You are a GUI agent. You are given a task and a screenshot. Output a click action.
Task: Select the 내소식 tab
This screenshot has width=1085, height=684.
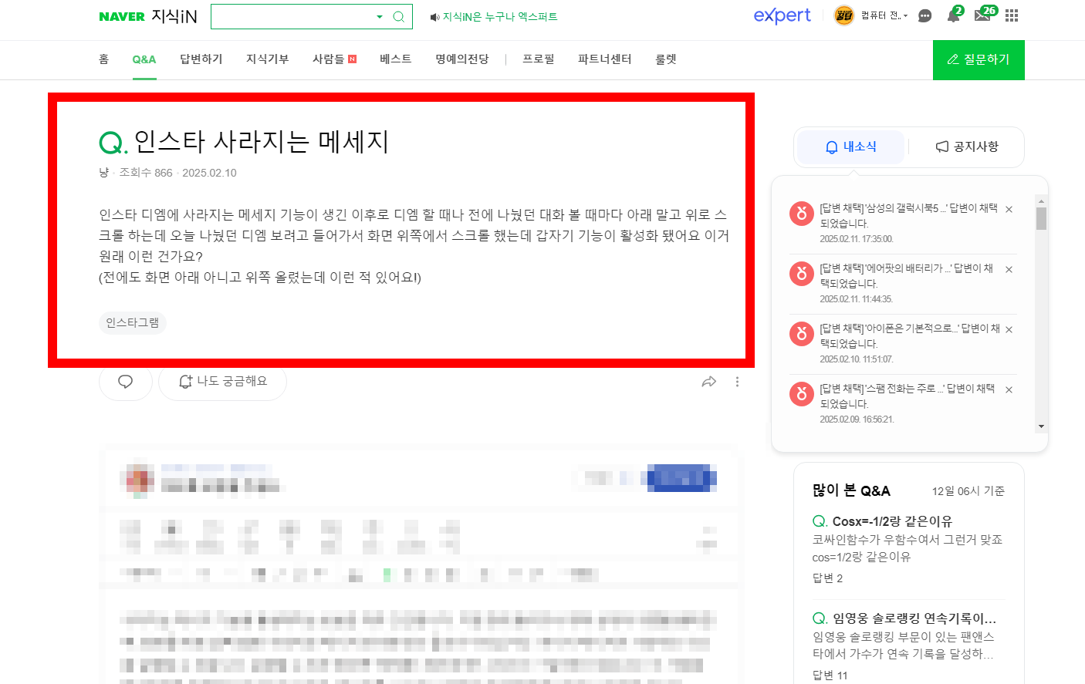point(850,147)
